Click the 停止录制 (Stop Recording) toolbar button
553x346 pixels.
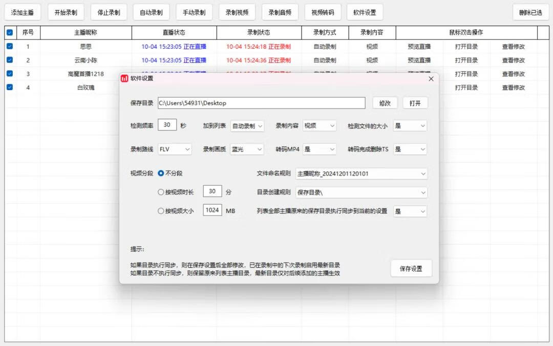pos(109,12)
